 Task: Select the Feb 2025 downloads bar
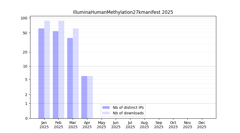(61, 69)
